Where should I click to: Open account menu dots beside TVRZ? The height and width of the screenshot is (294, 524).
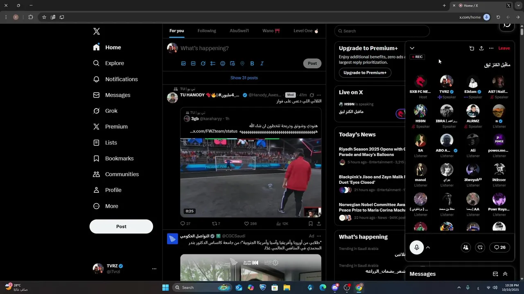click(x=154, y=269)
